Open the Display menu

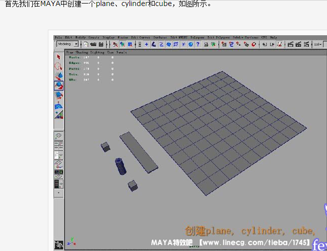coord(108,37)
